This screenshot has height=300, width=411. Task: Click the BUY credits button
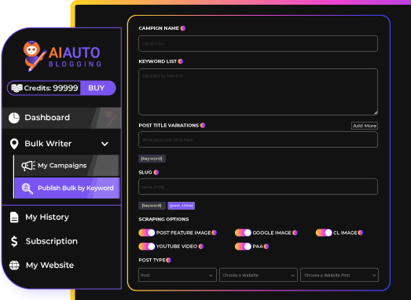click(97, 88)
